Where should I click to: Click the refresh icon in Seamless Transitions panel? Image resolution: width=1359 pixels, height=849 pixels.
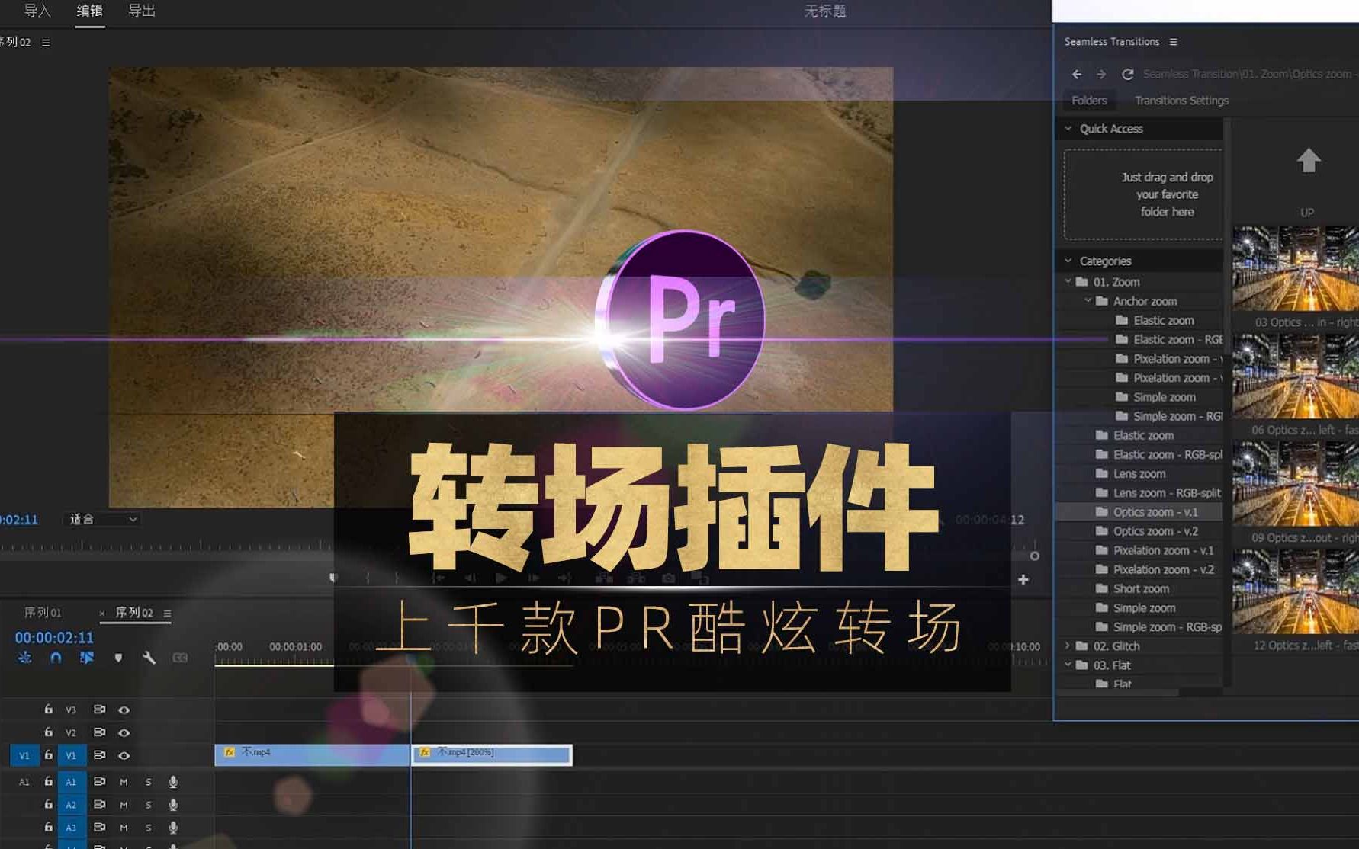coord(1127,74)
